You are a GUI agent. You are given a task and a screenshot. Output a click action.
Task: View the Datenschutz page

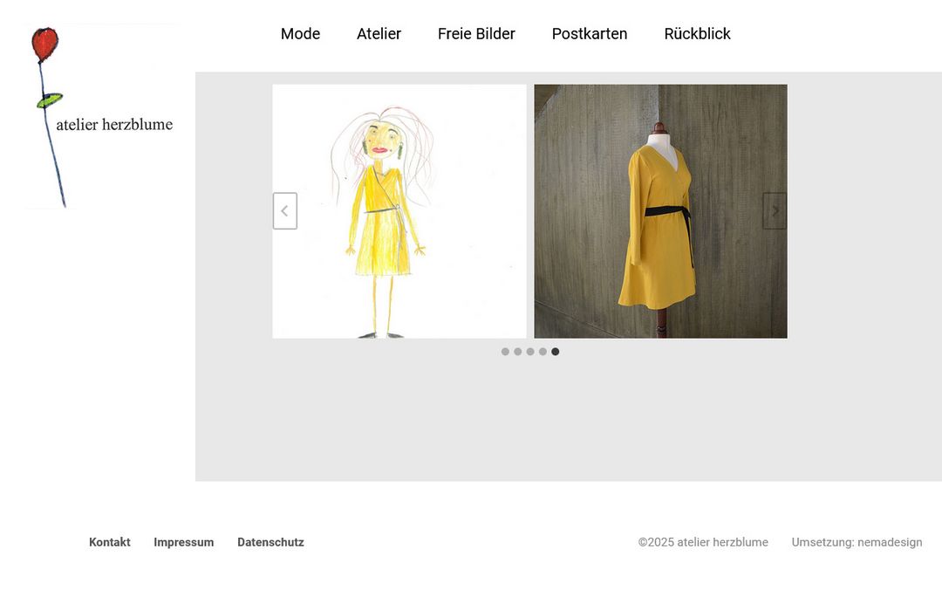pos(270,542)
